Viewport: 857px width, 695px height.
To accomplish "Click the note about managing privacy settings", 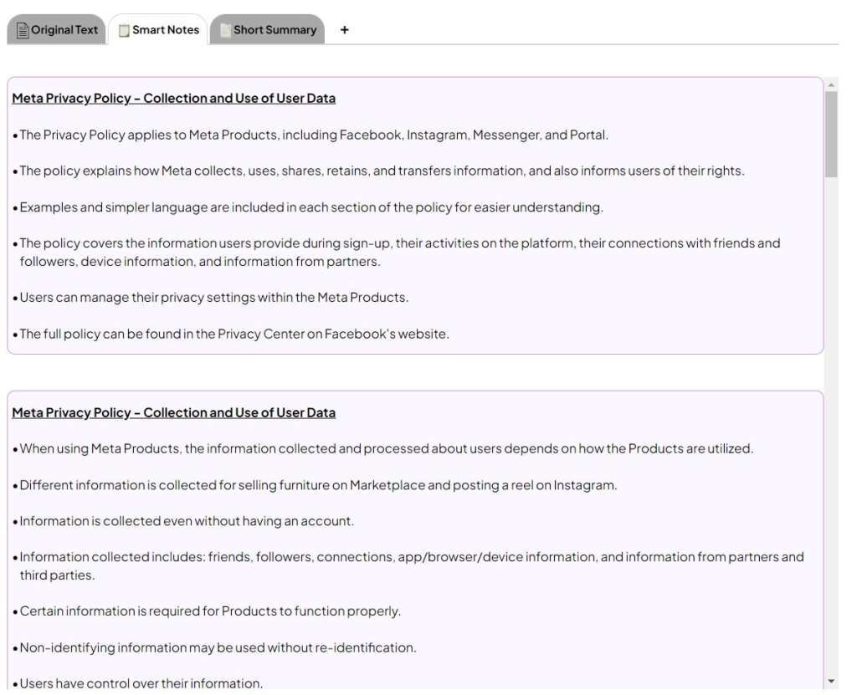I will (214, 298).
